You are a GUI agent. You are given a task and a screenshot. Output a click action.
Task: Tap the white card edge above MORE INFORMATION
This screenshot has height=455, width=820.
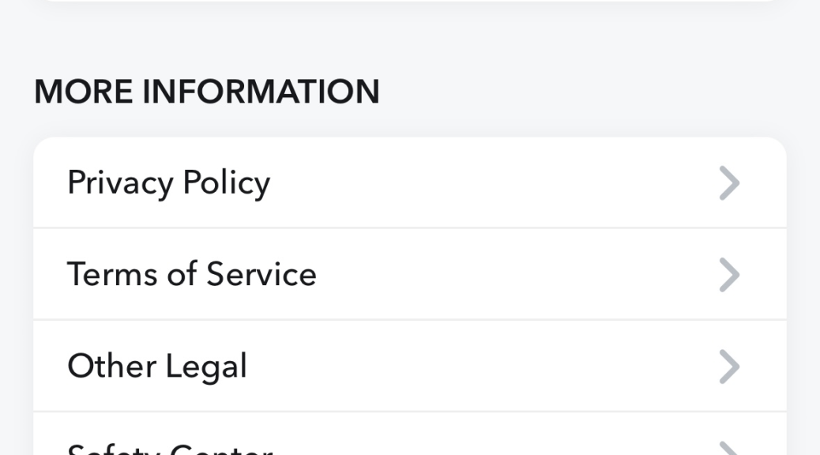pos(409,1)
